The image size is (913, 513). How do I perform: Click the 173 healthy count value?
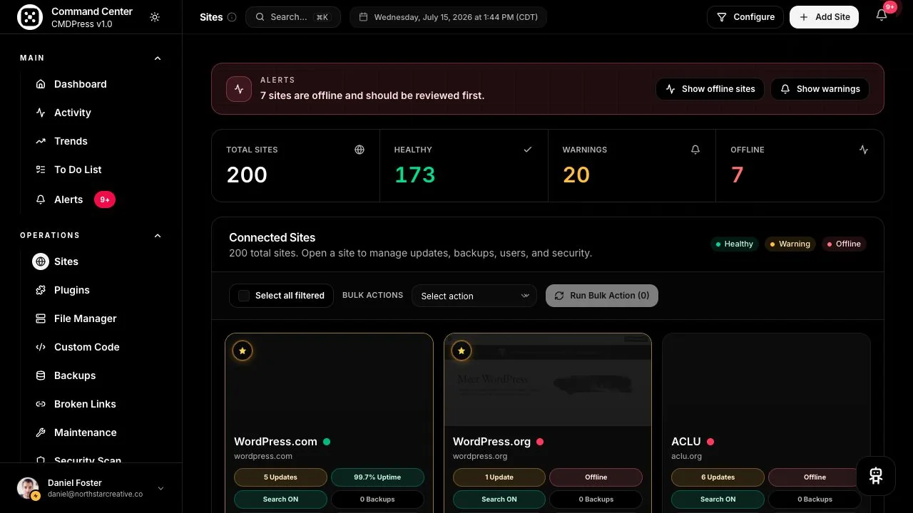pos(415,175)
